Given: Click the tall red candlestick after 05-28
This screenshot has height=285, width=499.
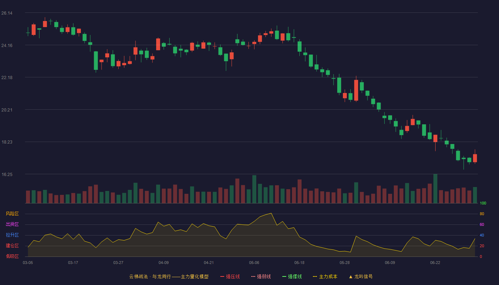Looking at the screenshot, I should tap(356, 90).
